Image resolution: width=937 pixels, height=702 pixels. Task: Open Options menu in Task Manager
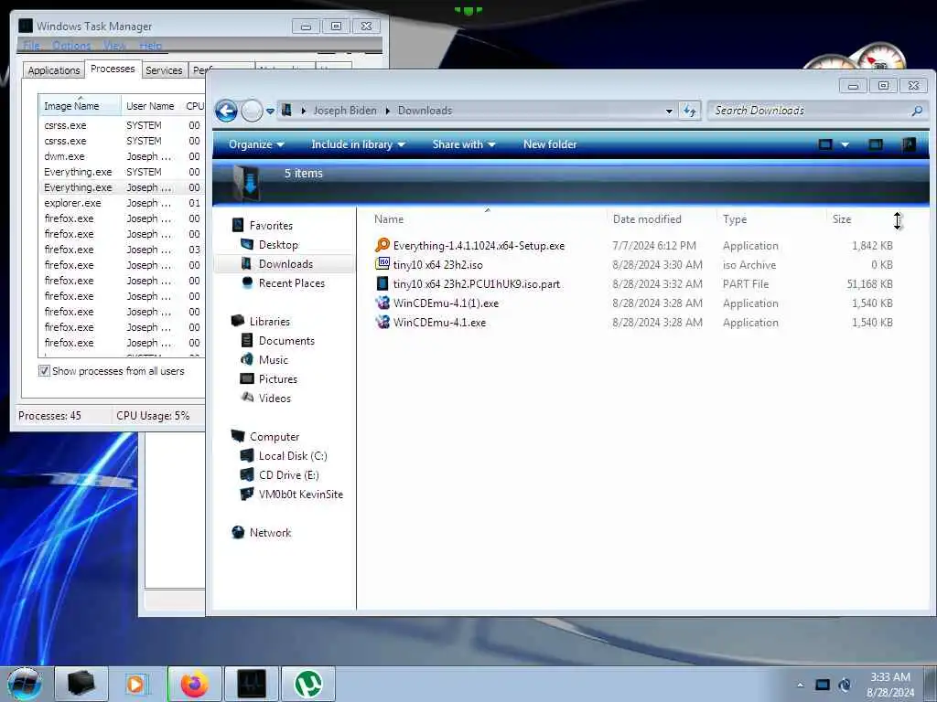click(71, 46)
